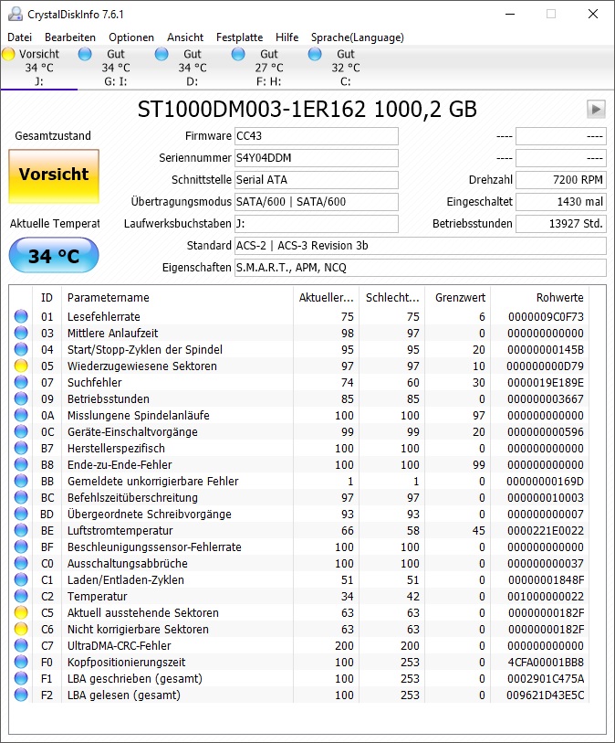Image resolution: width=615 pixels, height=743 pixels.
Task: Select the blue status orb for disk C:
Action: pyautogui.click(x=315, y=54)
